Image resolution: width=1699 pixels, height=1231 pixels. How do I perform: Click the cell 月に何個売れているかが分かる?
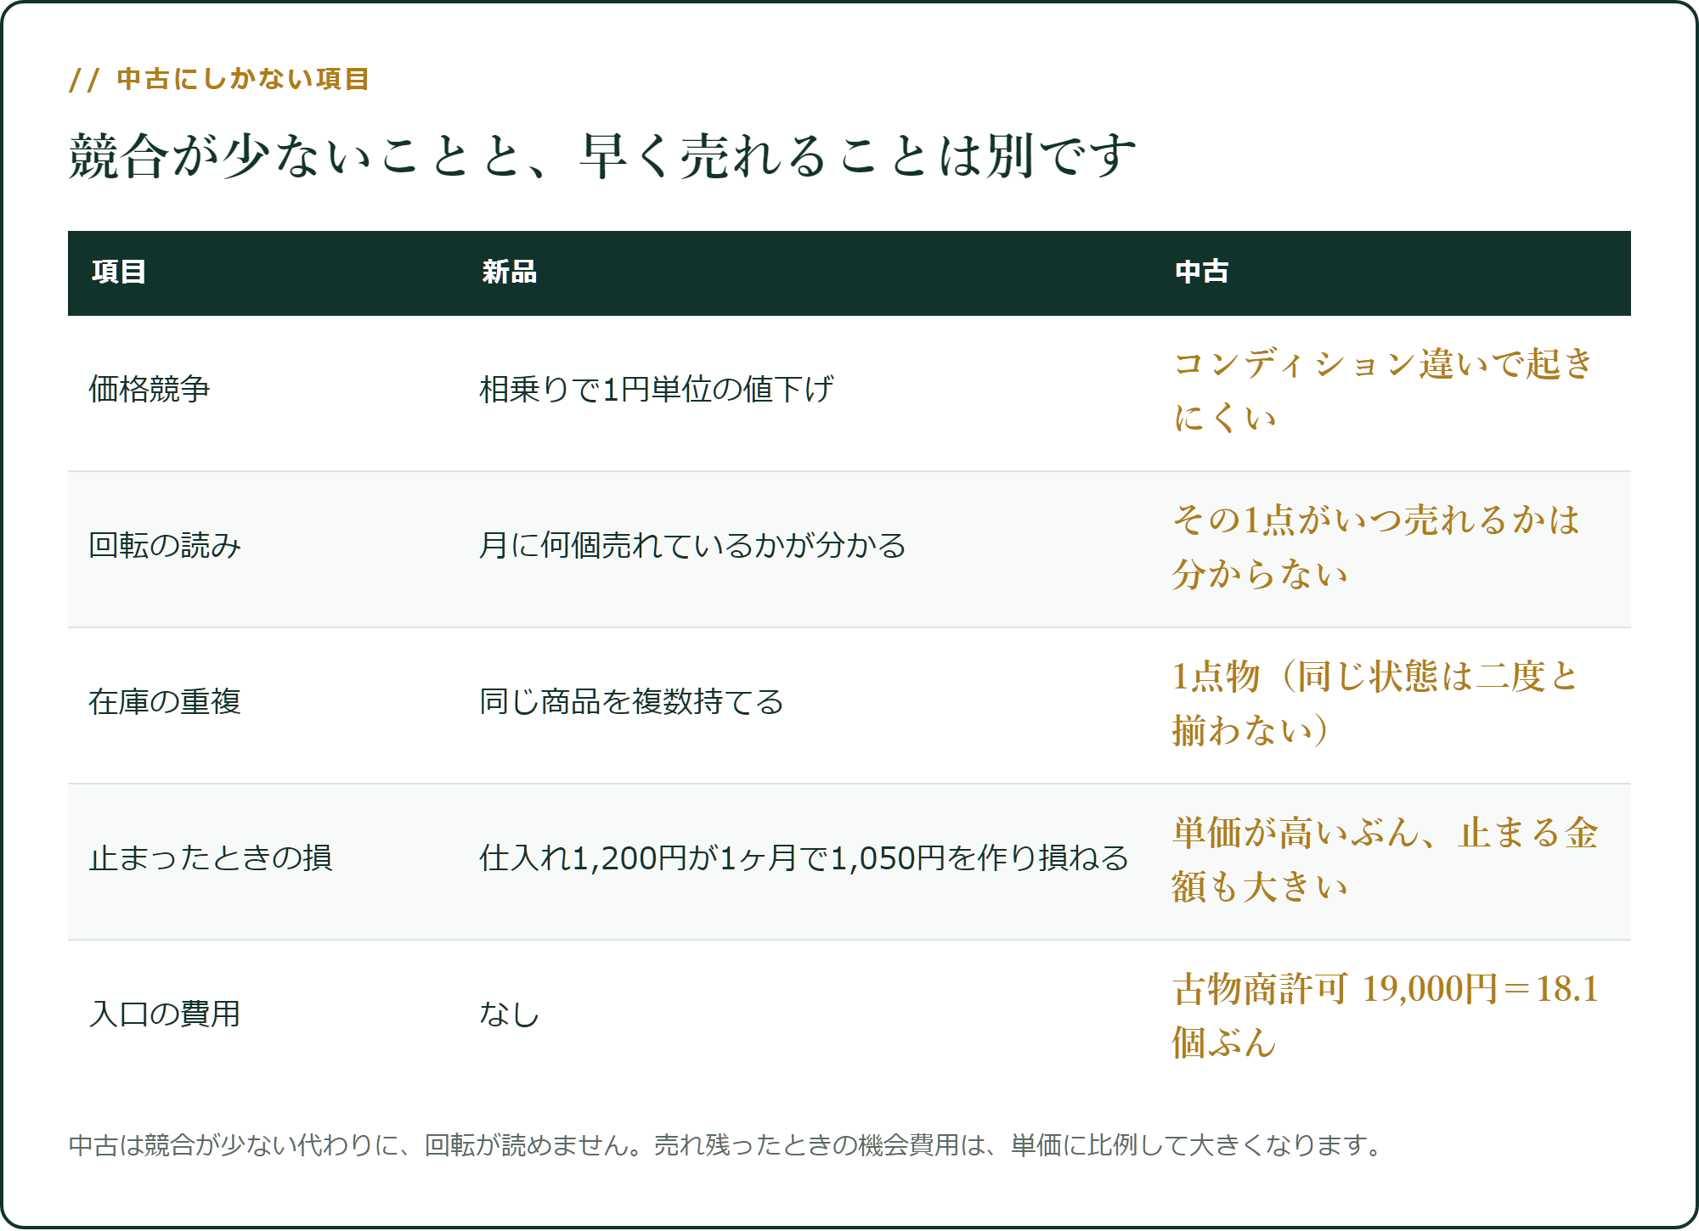[x=692, y=546]
